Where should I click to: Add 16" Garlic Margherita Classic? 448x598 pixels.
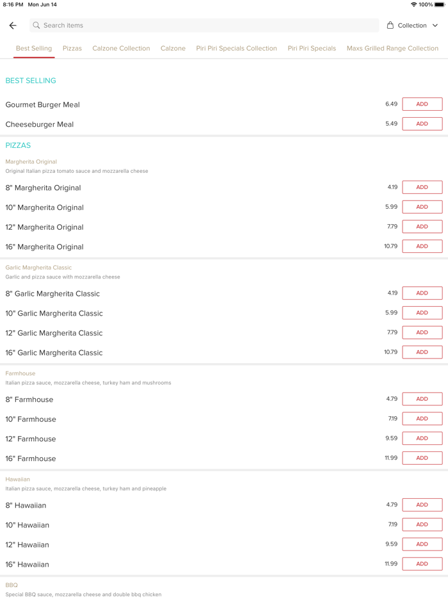[x=422, y=352]
